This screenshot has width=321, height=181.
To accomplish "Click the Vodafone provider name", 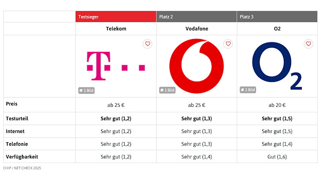I will pos(196,29).
